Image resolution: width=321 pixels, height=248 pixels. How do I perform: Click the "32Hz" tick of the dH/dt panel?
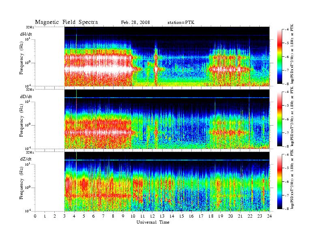[30, 27]
